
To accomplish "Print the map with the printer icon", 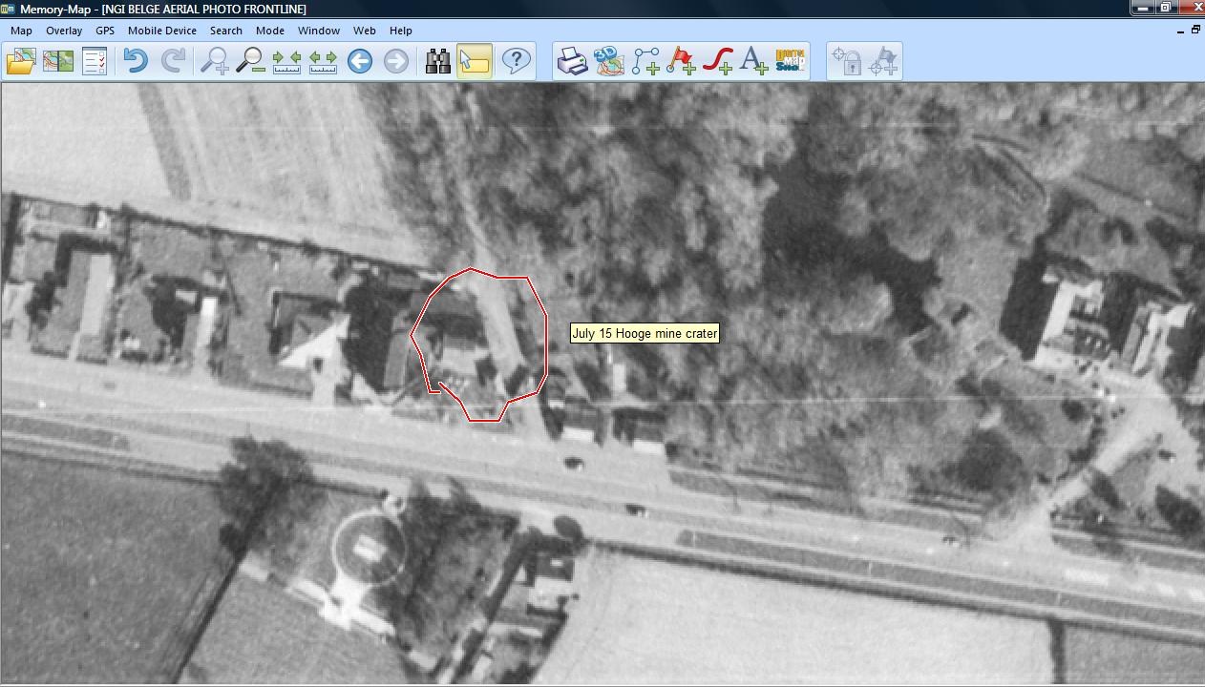I will pos(572,61).
